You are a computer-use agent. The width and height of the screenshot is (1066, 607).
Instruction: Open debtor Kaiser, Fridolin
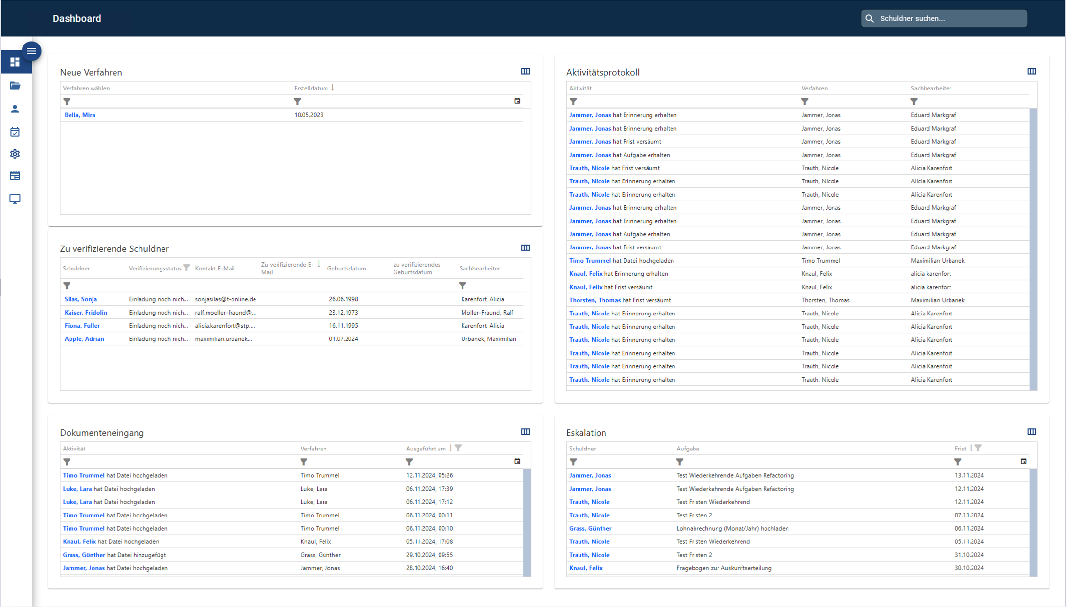pyautogui.click(x=86, y=312)
